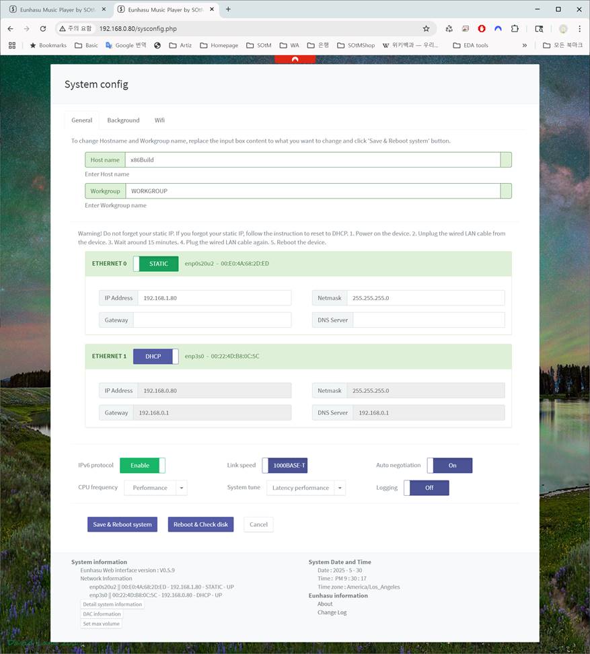Toggle Ethernet 0 STATIC mode switch
The image size is (590, 654).
[155, 264]
